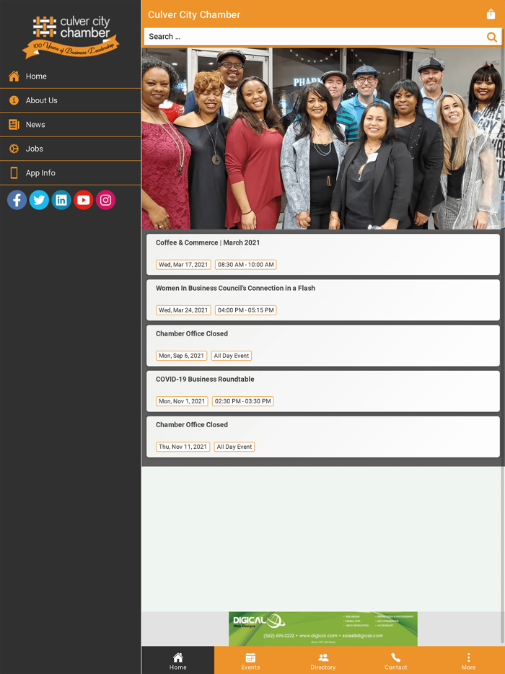Click All Day Event tag for Sep 6
The height and width of the screenshot is (674, 505).
[232, 356]
